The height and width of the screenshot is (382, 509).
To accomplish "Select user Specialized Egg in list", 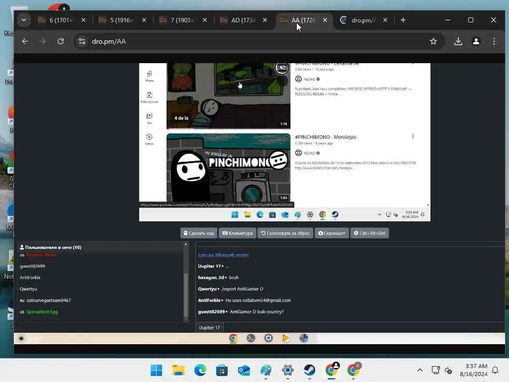I will click(42, 311).
